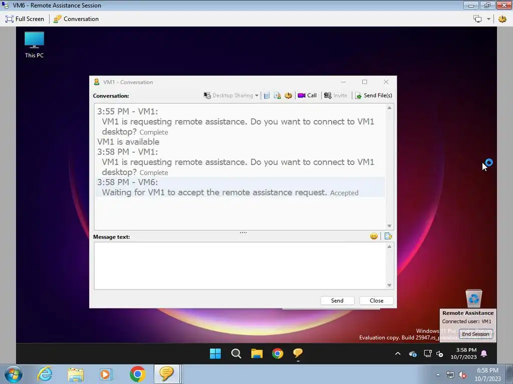
Task: Show hidden icons chevron on remote taskbar
Action: [x=398, y=353]
